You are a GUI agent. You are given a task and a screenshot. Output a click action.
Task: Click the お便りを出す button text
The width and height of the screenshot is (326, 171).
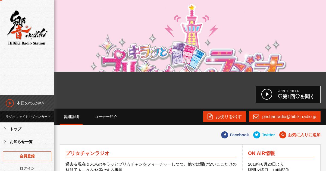click(229, 117)
